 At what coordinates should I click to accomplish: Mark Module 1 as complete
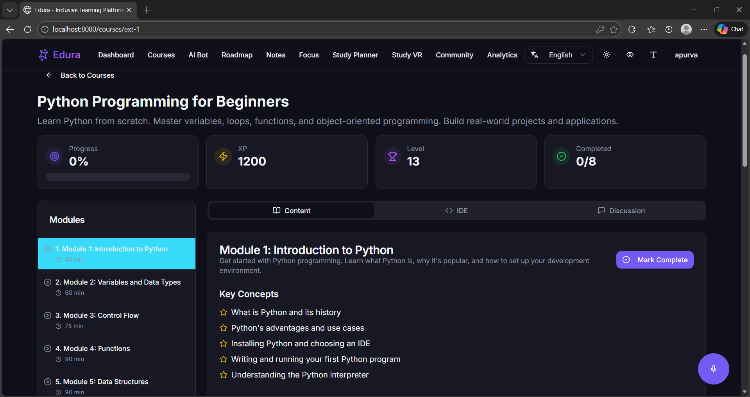pyautogui.click(x=655, y=260)
